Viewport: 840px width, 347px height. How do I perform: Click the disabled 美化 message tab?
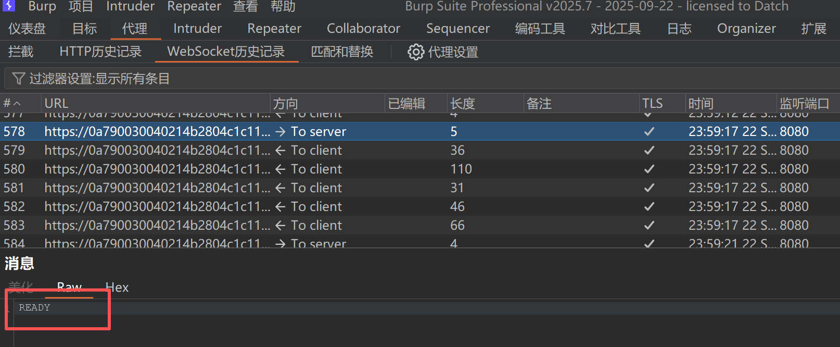click(21, 288)
